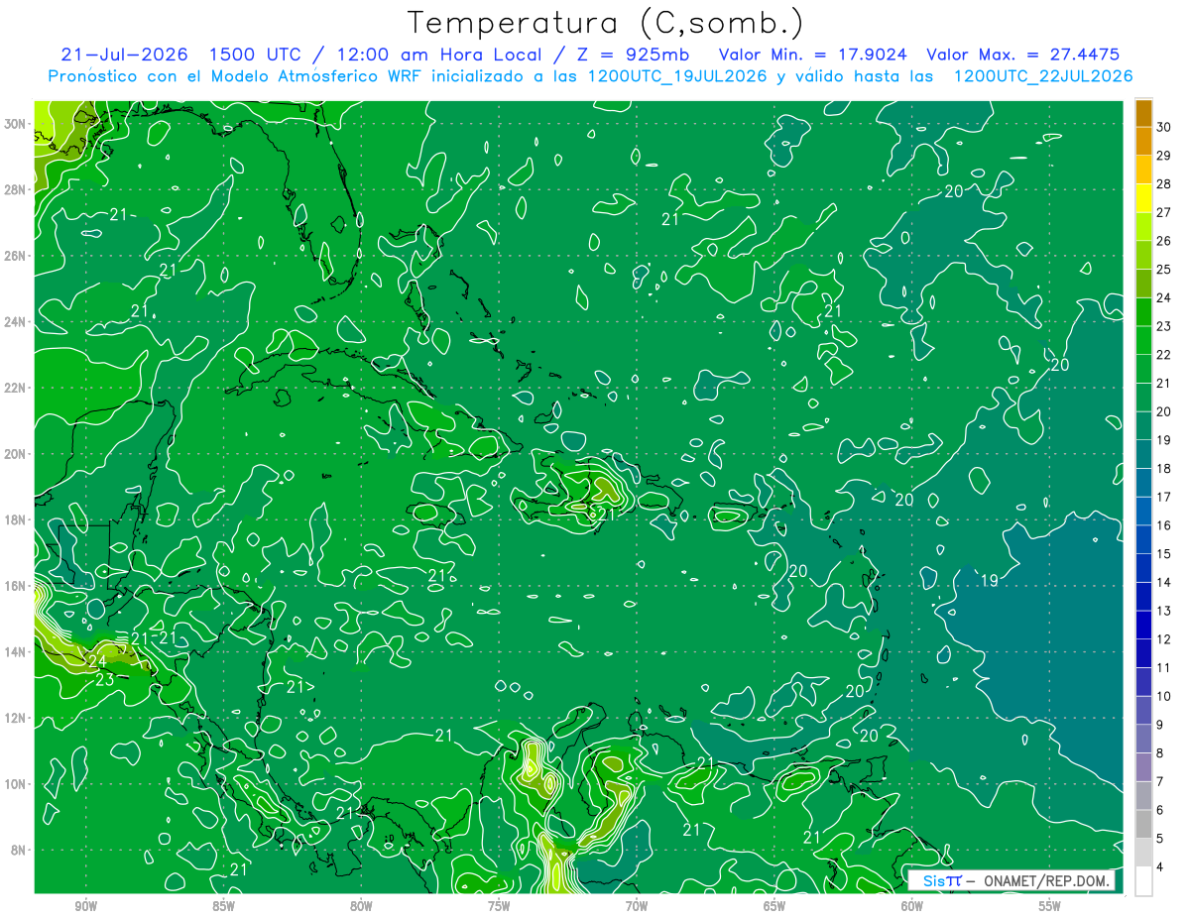Click the '24N' latitude axis label
Screen dimensions: 1190x919
16,322
